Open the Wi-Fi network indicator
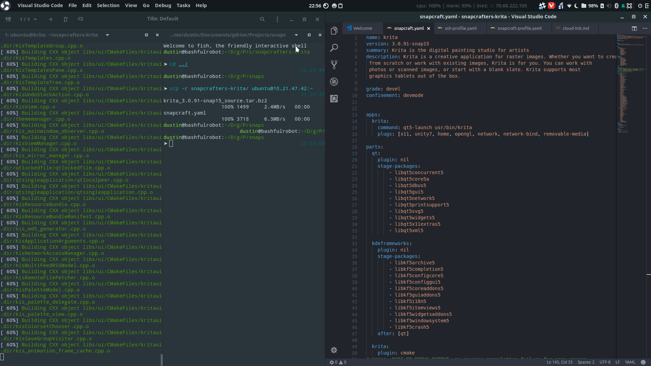 coord(569,5)
